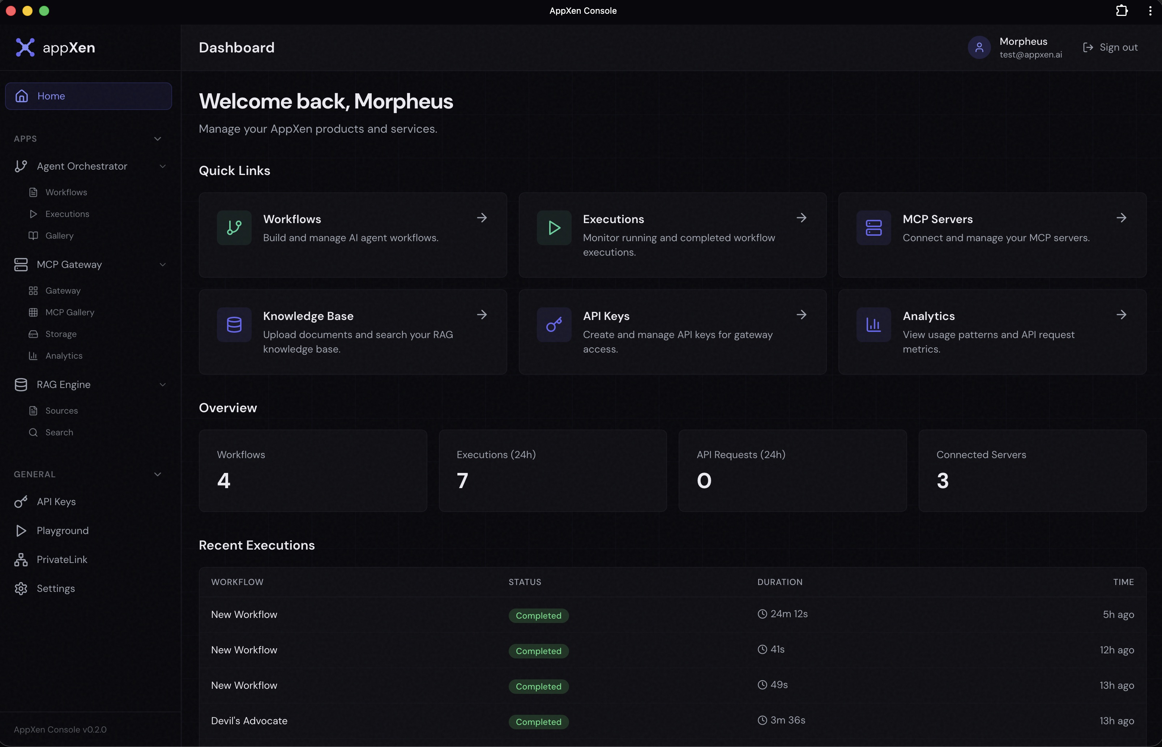Open Analytics in the sidebar
The width and height of the screenshot is (1162, 747).
(64, 355)
